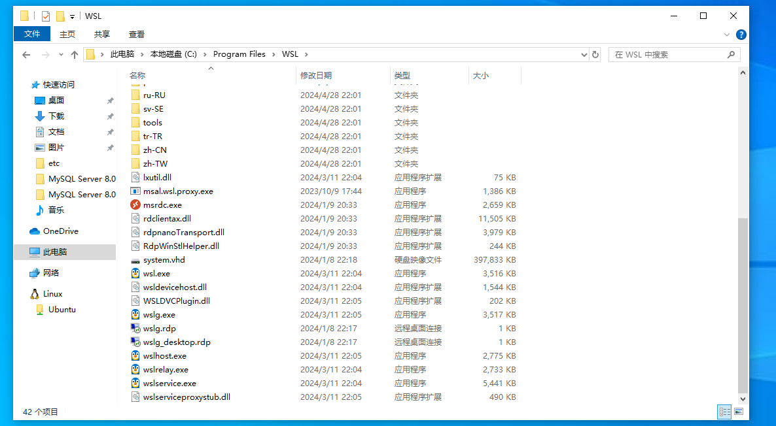Select rdpnanoTransport.dll file name
The width and height of the screenshot is (776, 426).
coord(184,232)
